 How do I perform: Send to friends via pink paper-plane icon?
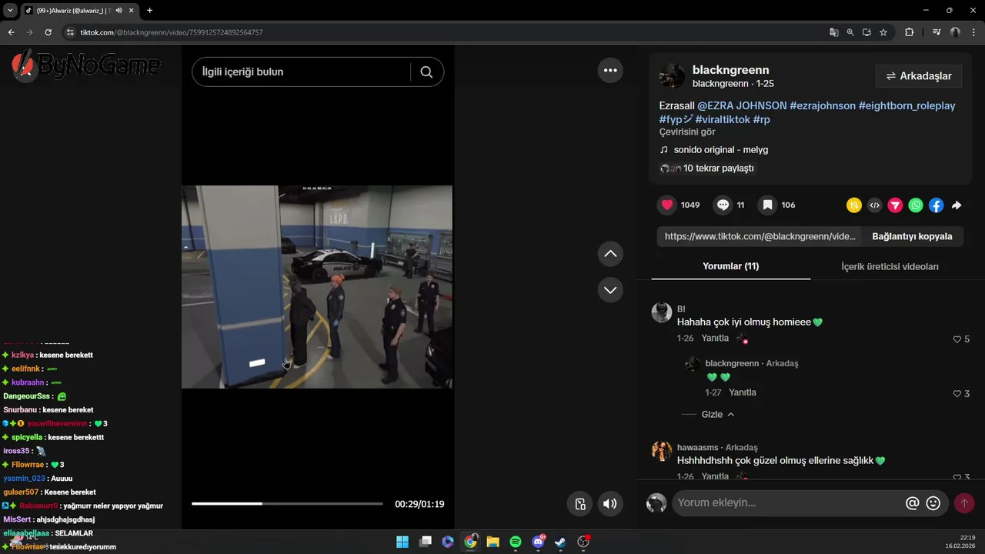(x=895, y=205)
